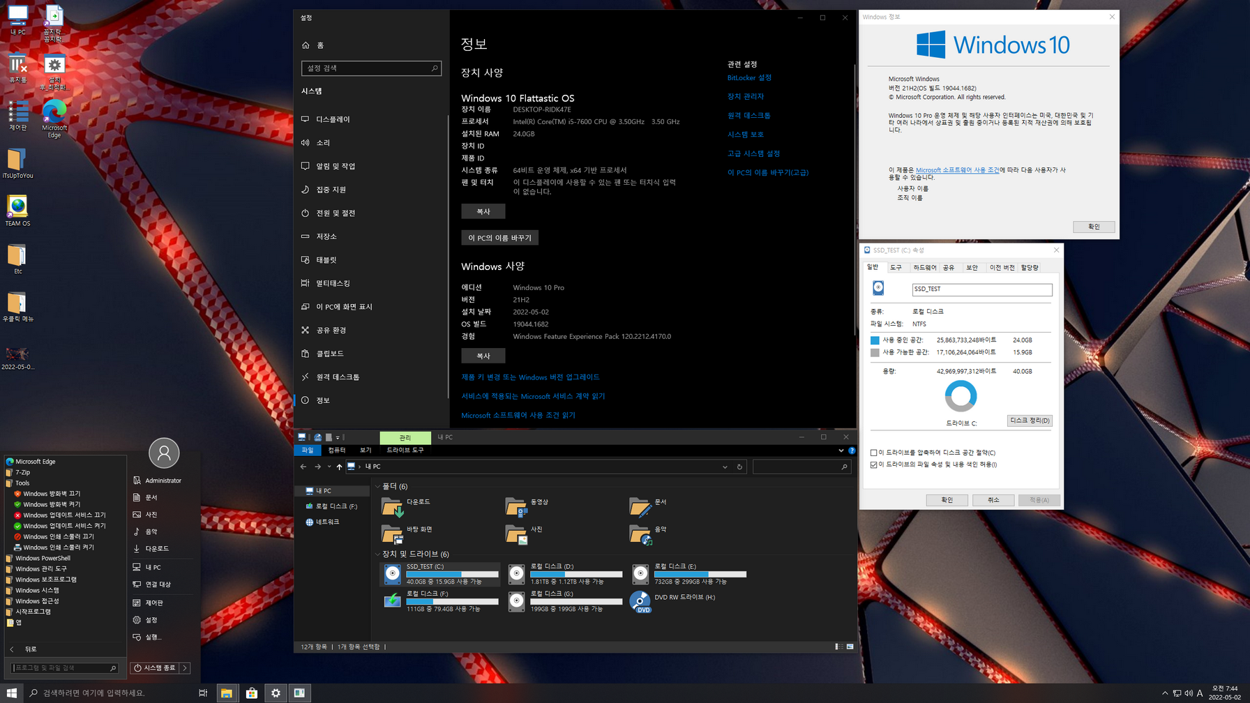Switch to 도구 tab in properties
The image size is (1250, 703).
pyautogui.click(x=896, y=268)
